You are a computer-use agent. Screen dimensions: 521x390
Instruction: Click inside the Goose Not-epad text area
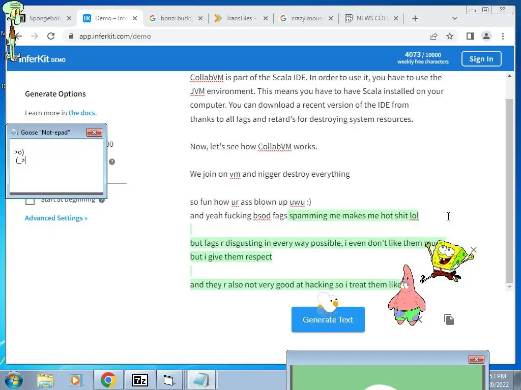tap(56, 166)
